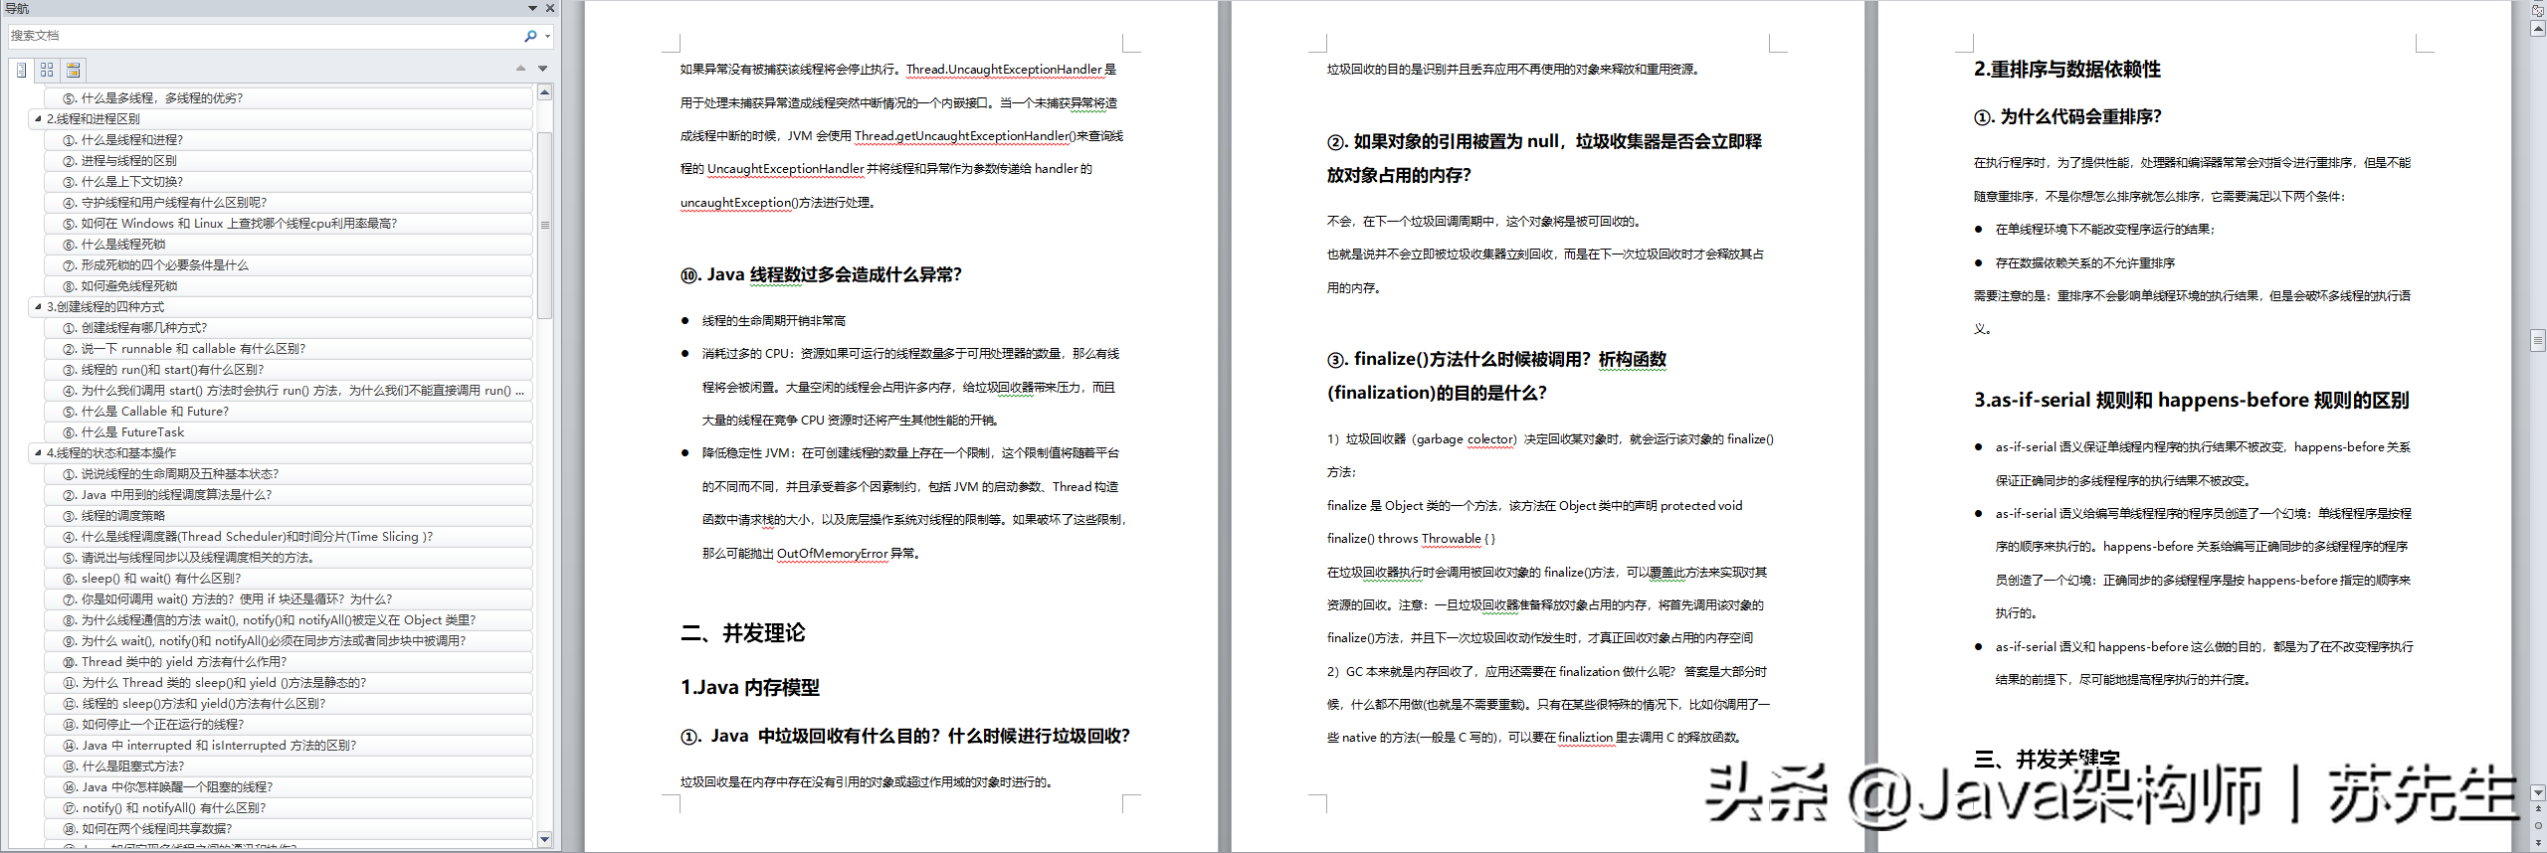Select heading 什么是线程死锁
Image resolution: width=2547 pixels, height=853 pixels.
(x=289, y=245)
